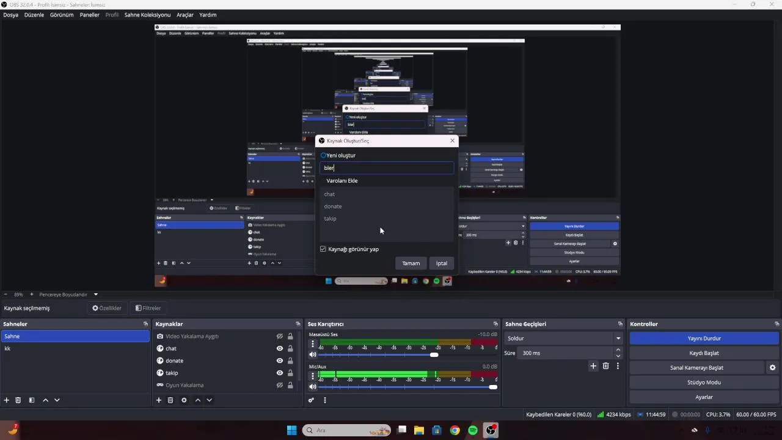Add a source with the plus icon in Kaynaklar
The image size is (782, 440).
coord(159,400)
